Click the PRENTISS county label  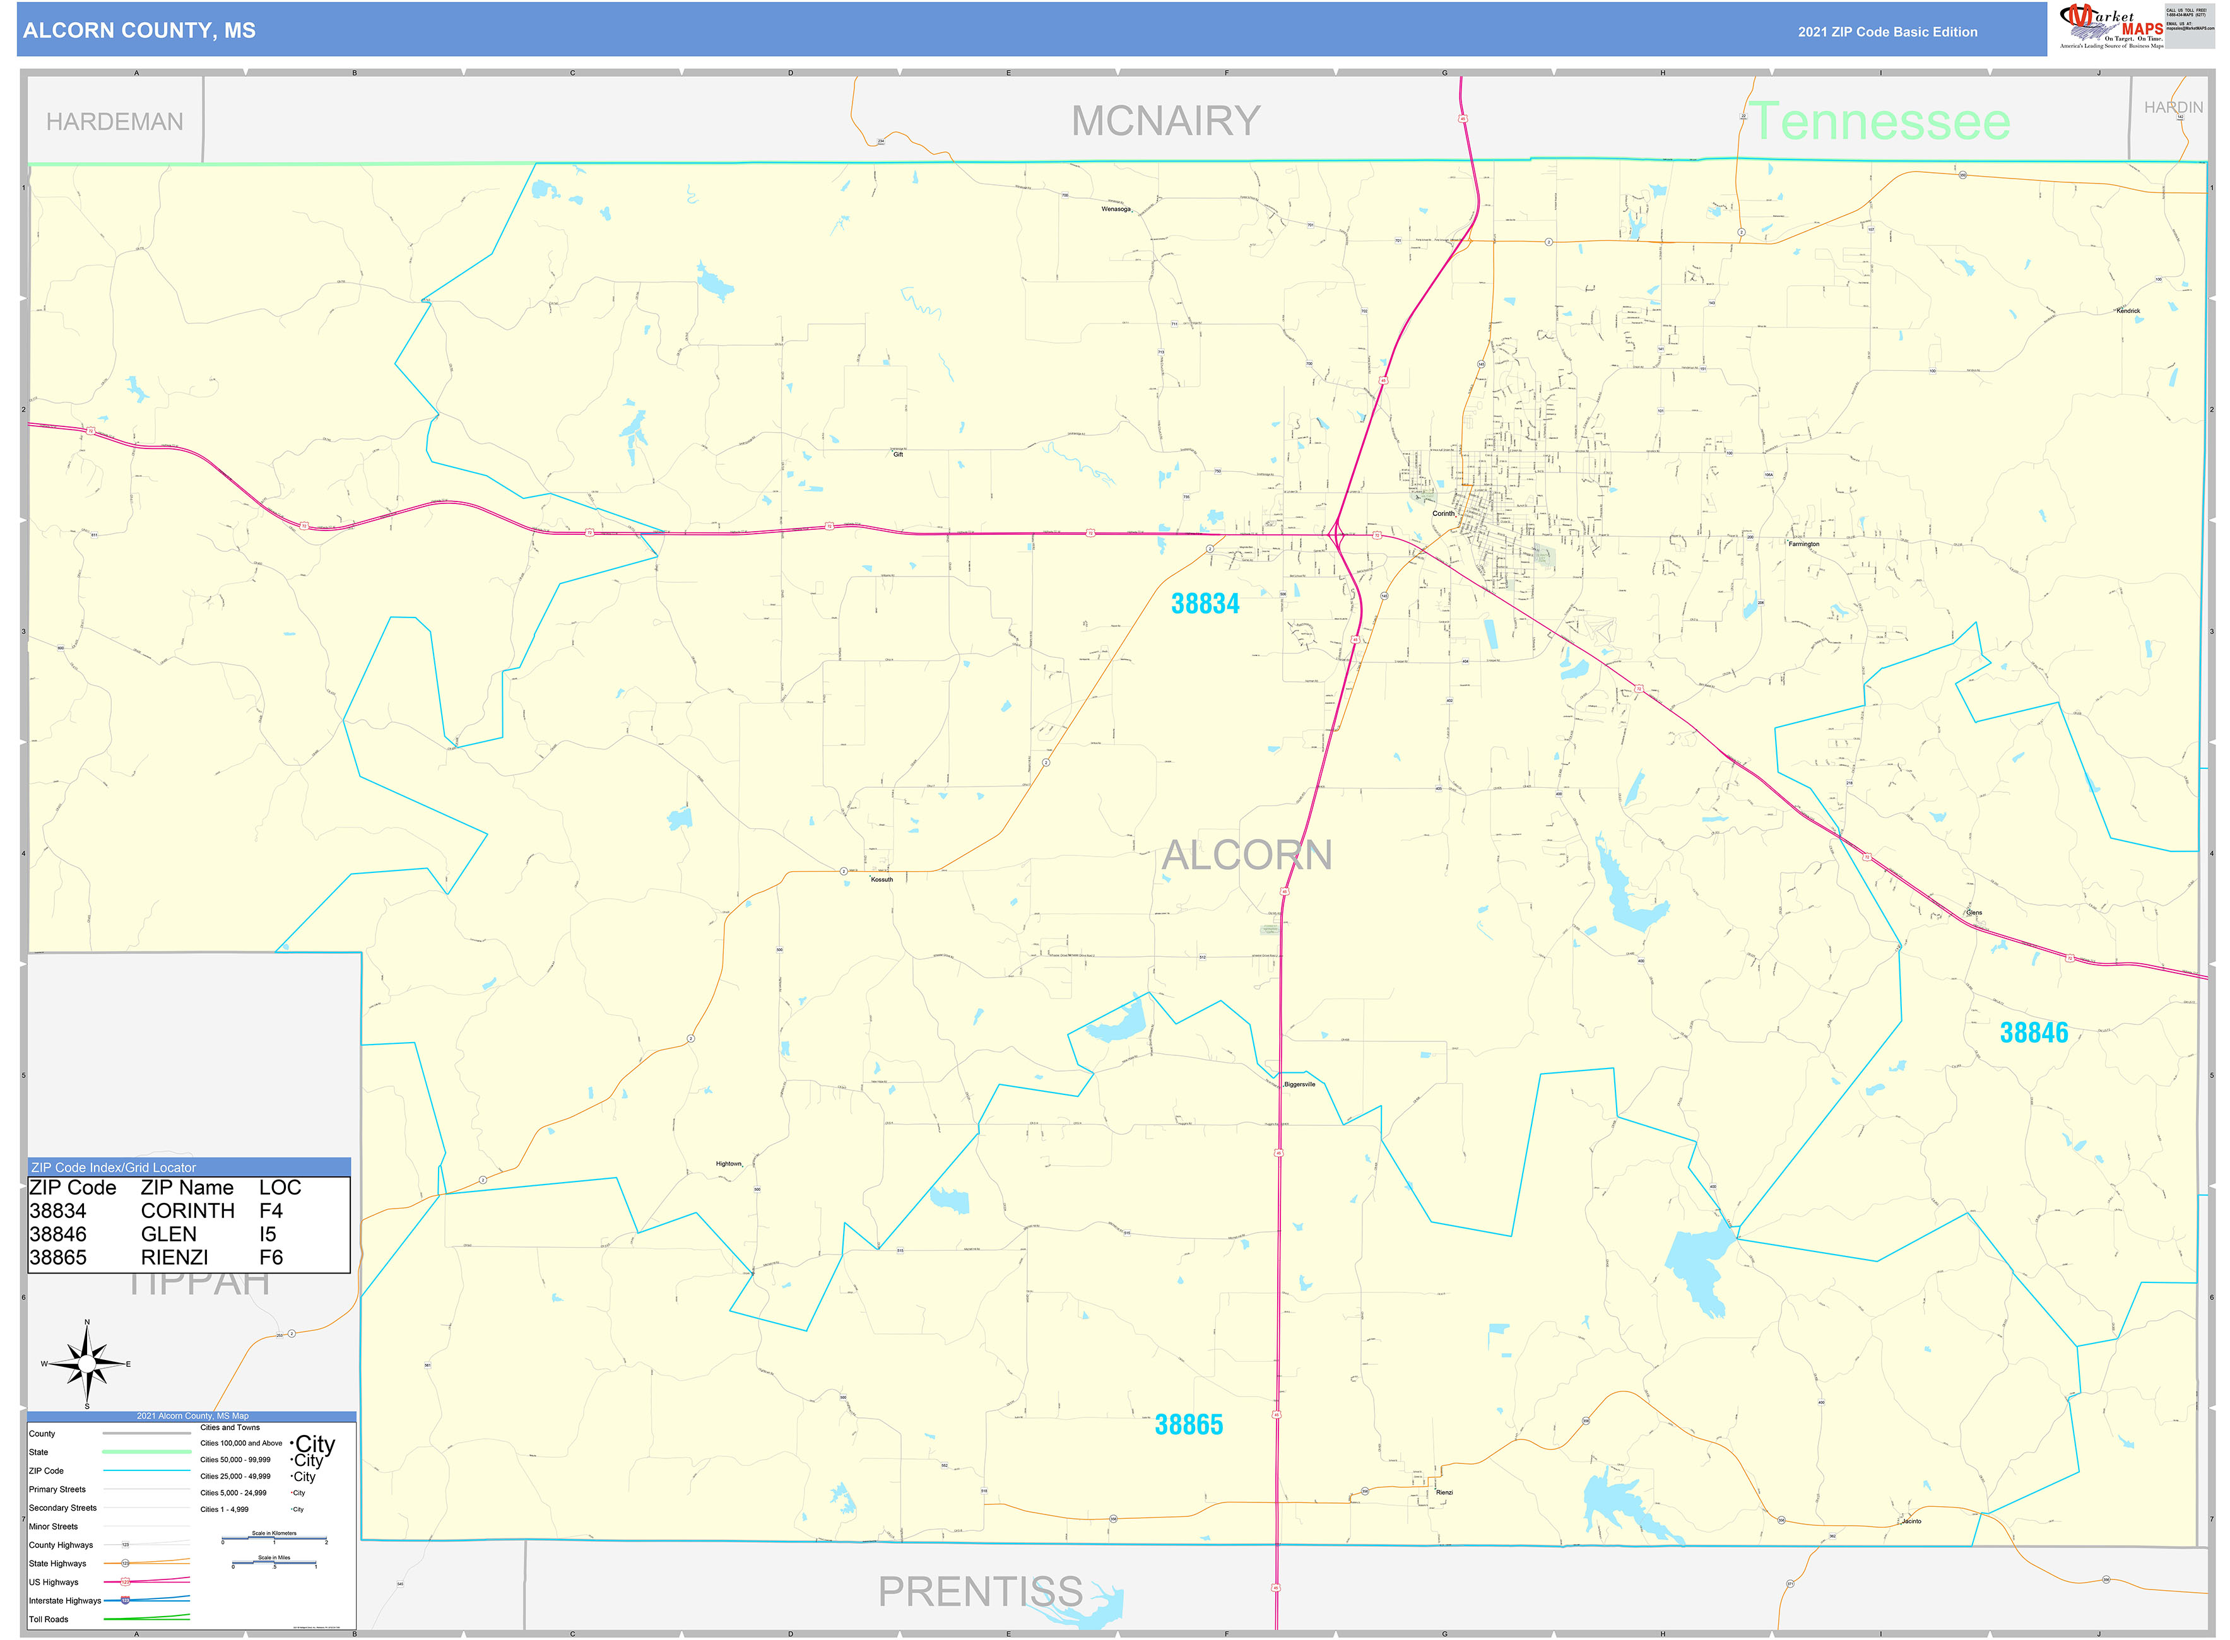point(980,1591)
